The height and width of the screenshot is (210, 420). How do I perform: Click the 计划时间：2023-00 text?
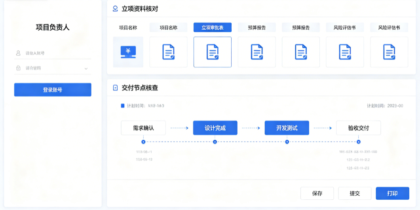pyautogui.click(x=385, y=106)
